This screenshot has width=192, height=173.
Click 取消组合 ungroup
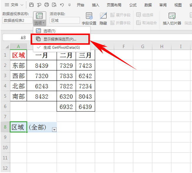pyautogui.click(x=146, y=23)
